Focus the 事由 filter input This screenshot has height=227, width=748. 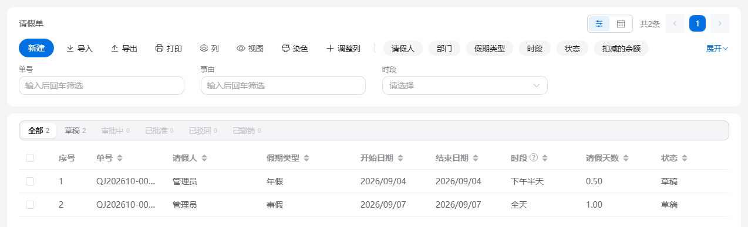click(283, 85)
